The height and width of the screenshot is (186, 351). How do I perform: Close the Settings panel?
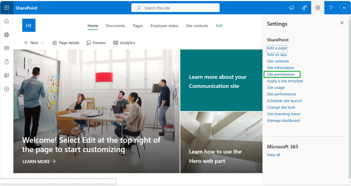(342, 23)
